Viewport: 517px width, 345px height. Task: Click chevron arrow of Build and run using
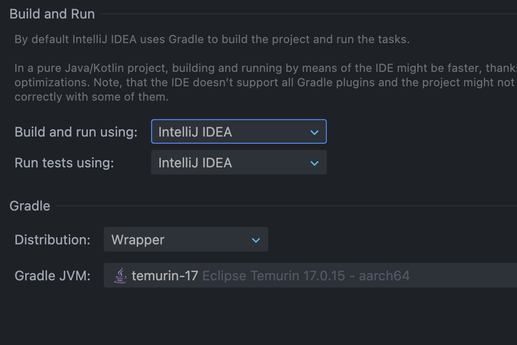tap(315, 132)
